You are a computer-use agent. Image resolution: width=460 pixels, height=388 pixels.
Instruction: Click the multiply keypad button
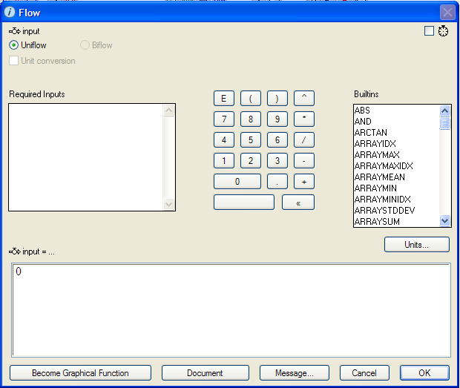coord(304,119)
